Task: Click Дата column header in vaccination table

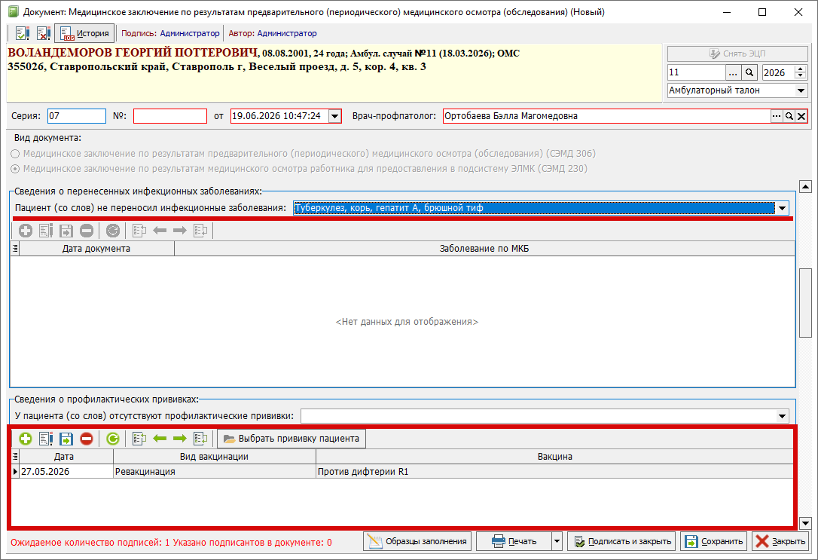Action: (x=66, y=457)
